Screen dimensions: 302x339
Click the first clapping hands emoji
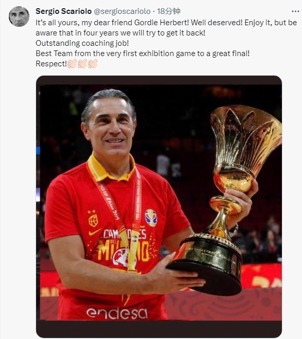click(x=72, y=64)
